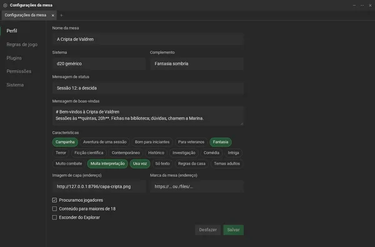This screenshot has height=247, width=375.
Task: Toggle the Regras da casa tag
Action: [x=192, y=164]
